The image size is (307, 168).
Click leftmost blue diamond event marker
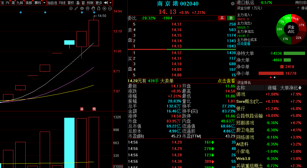click(x=21, y=12)
